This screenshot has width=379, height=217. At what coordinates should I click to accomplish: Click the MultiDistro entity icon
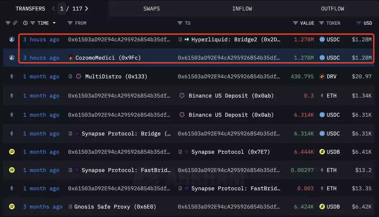pyautogui.click(x=79, y=76)
